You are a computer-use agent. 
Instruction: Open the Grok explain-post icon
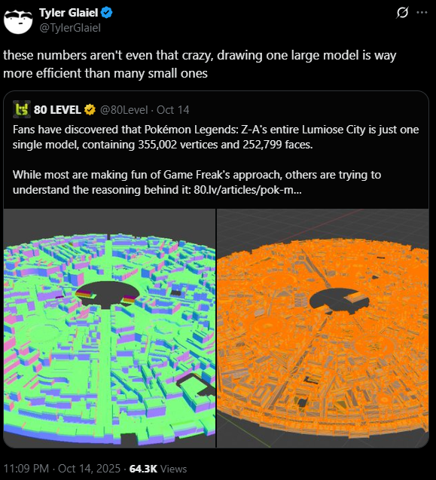pos(402,13)
